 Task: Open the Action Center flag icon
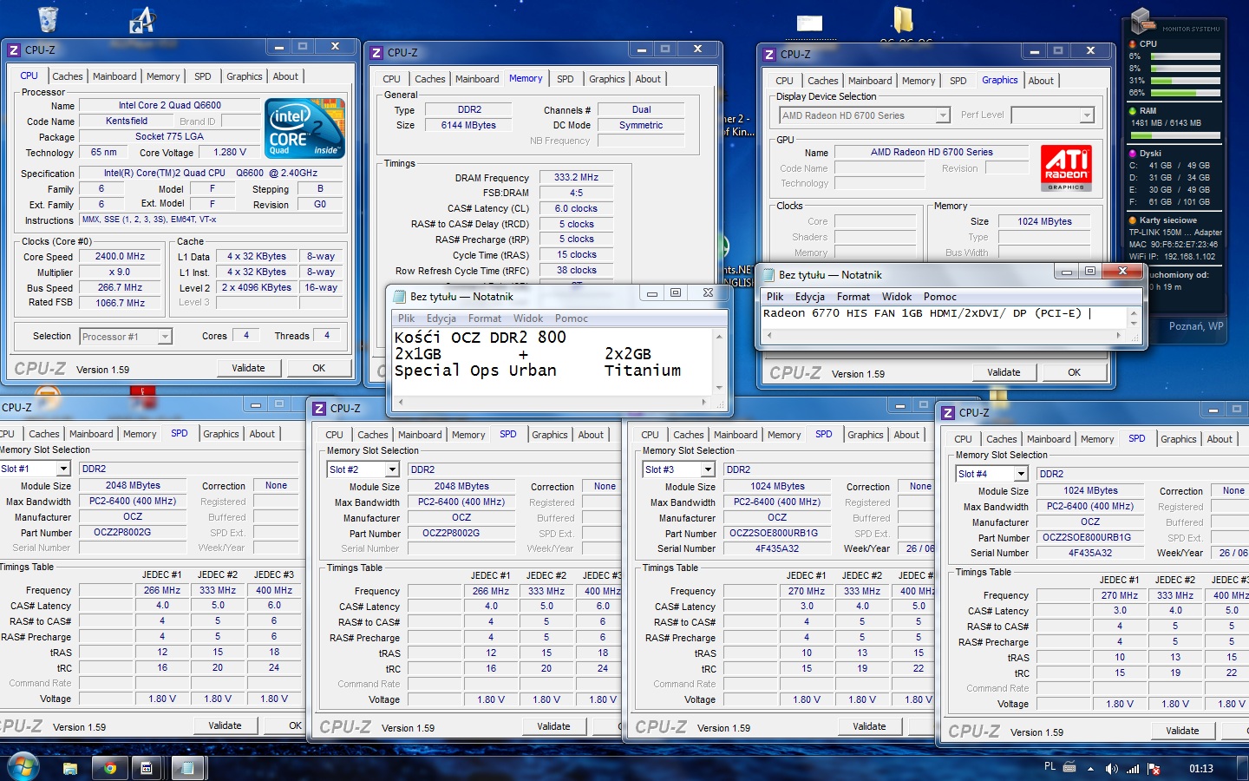coord(1154,769)
